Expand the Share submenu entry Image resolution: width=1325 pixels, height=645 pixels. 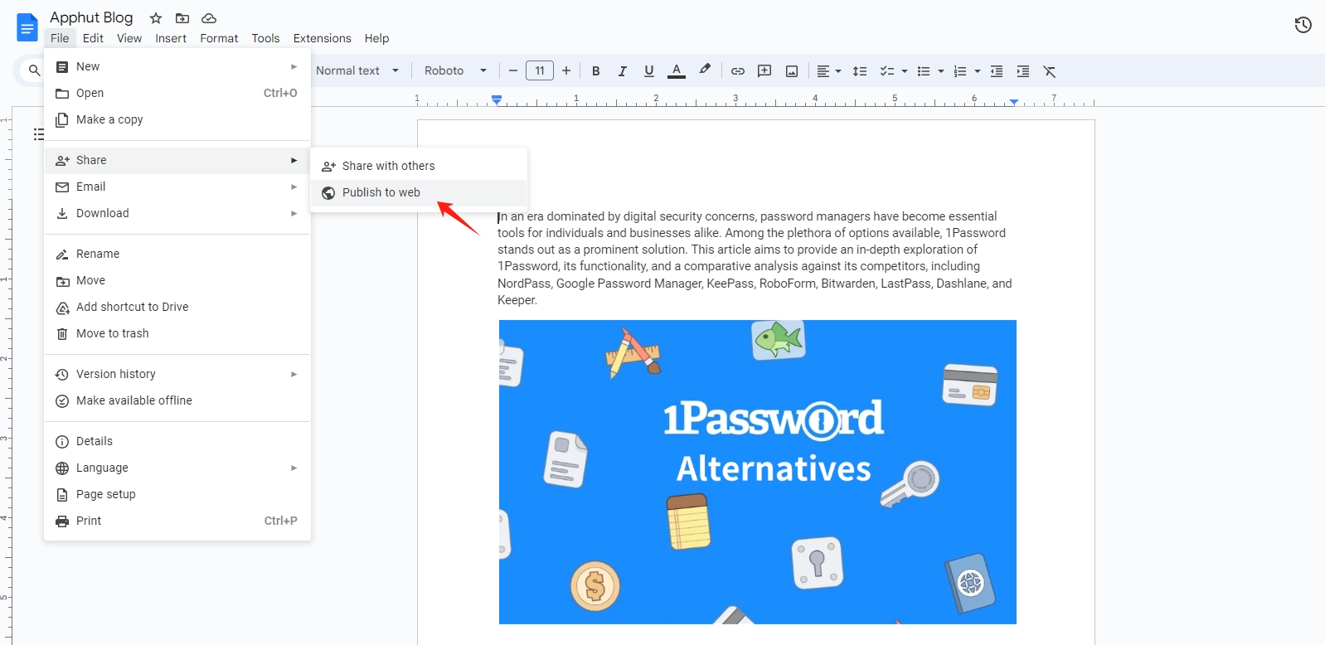click(177, 160)
